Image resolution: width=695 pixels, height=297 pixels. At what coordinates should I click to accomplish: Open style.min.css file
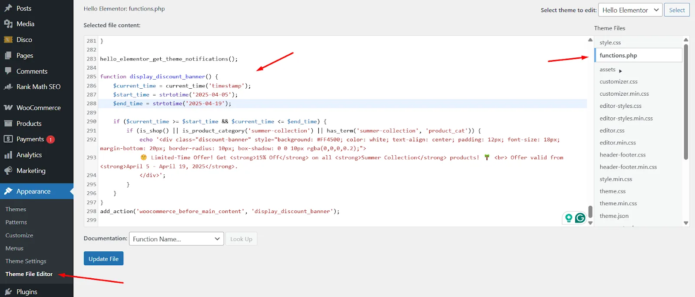616,179
